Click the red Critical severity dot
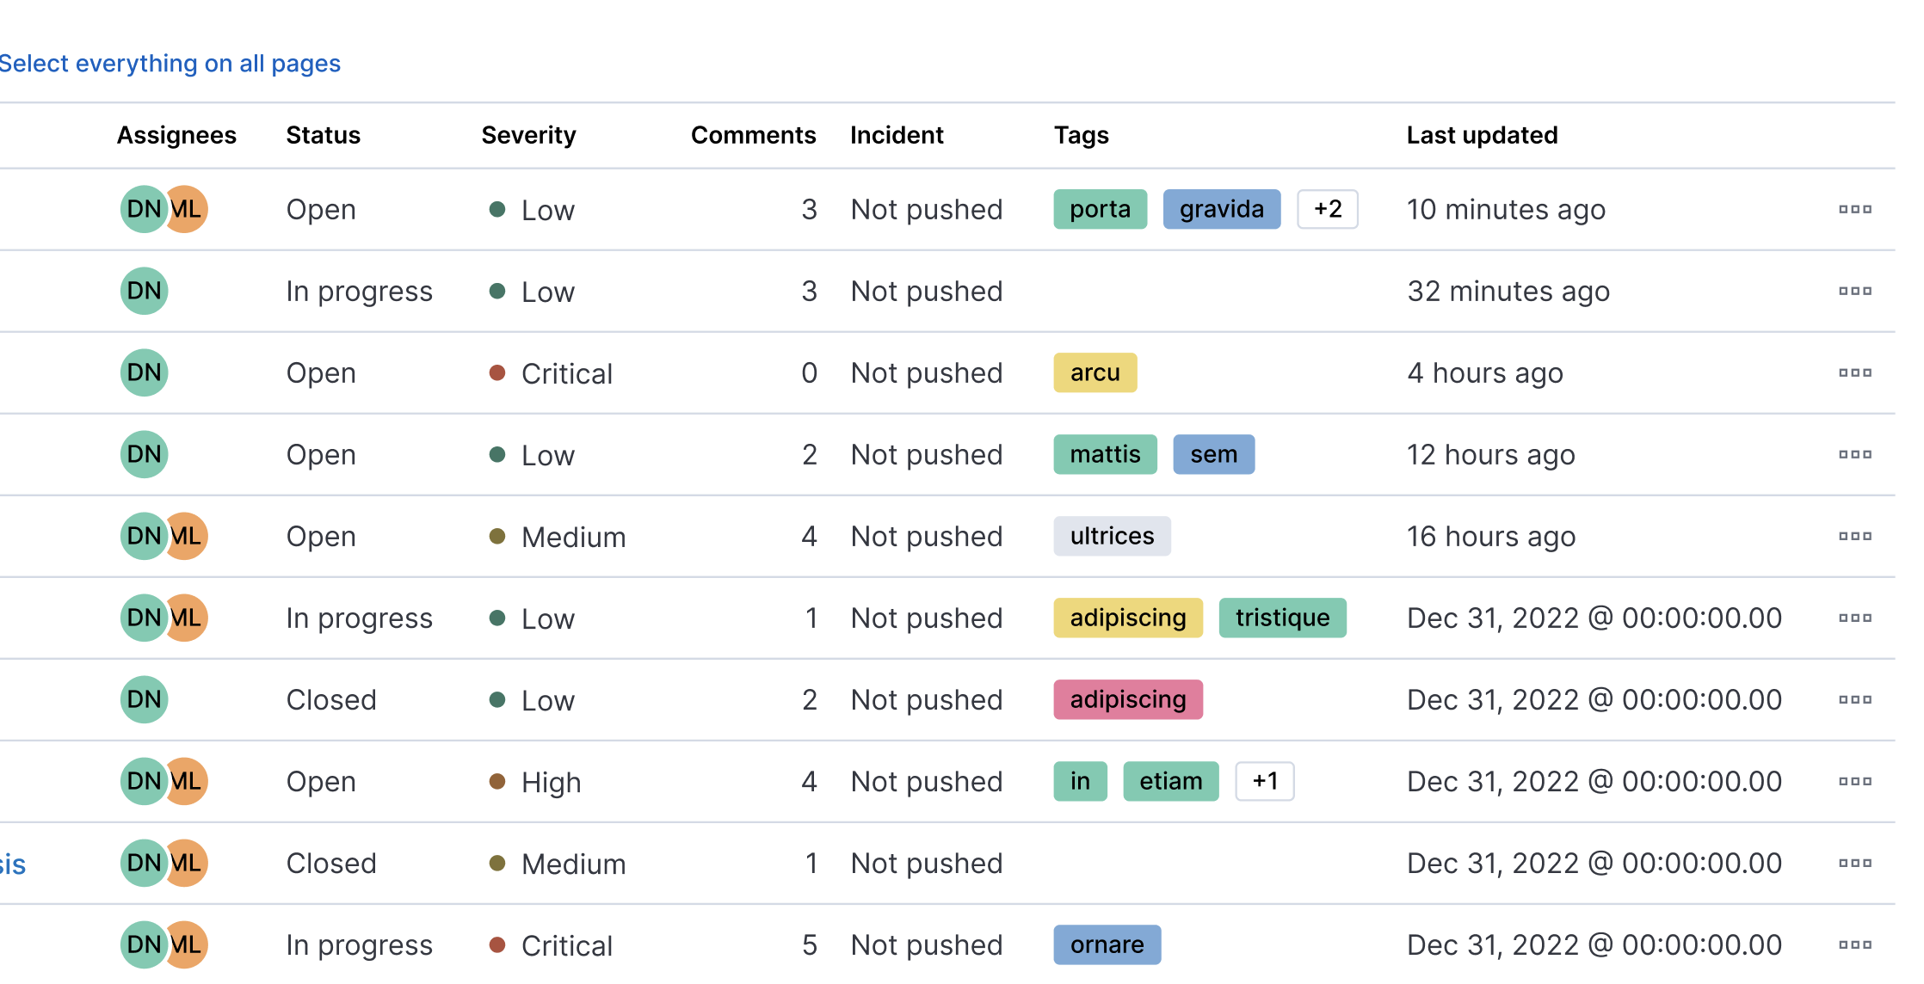Image resolution: width=1924 pixels, height=984 pixels. pos(497,373)
